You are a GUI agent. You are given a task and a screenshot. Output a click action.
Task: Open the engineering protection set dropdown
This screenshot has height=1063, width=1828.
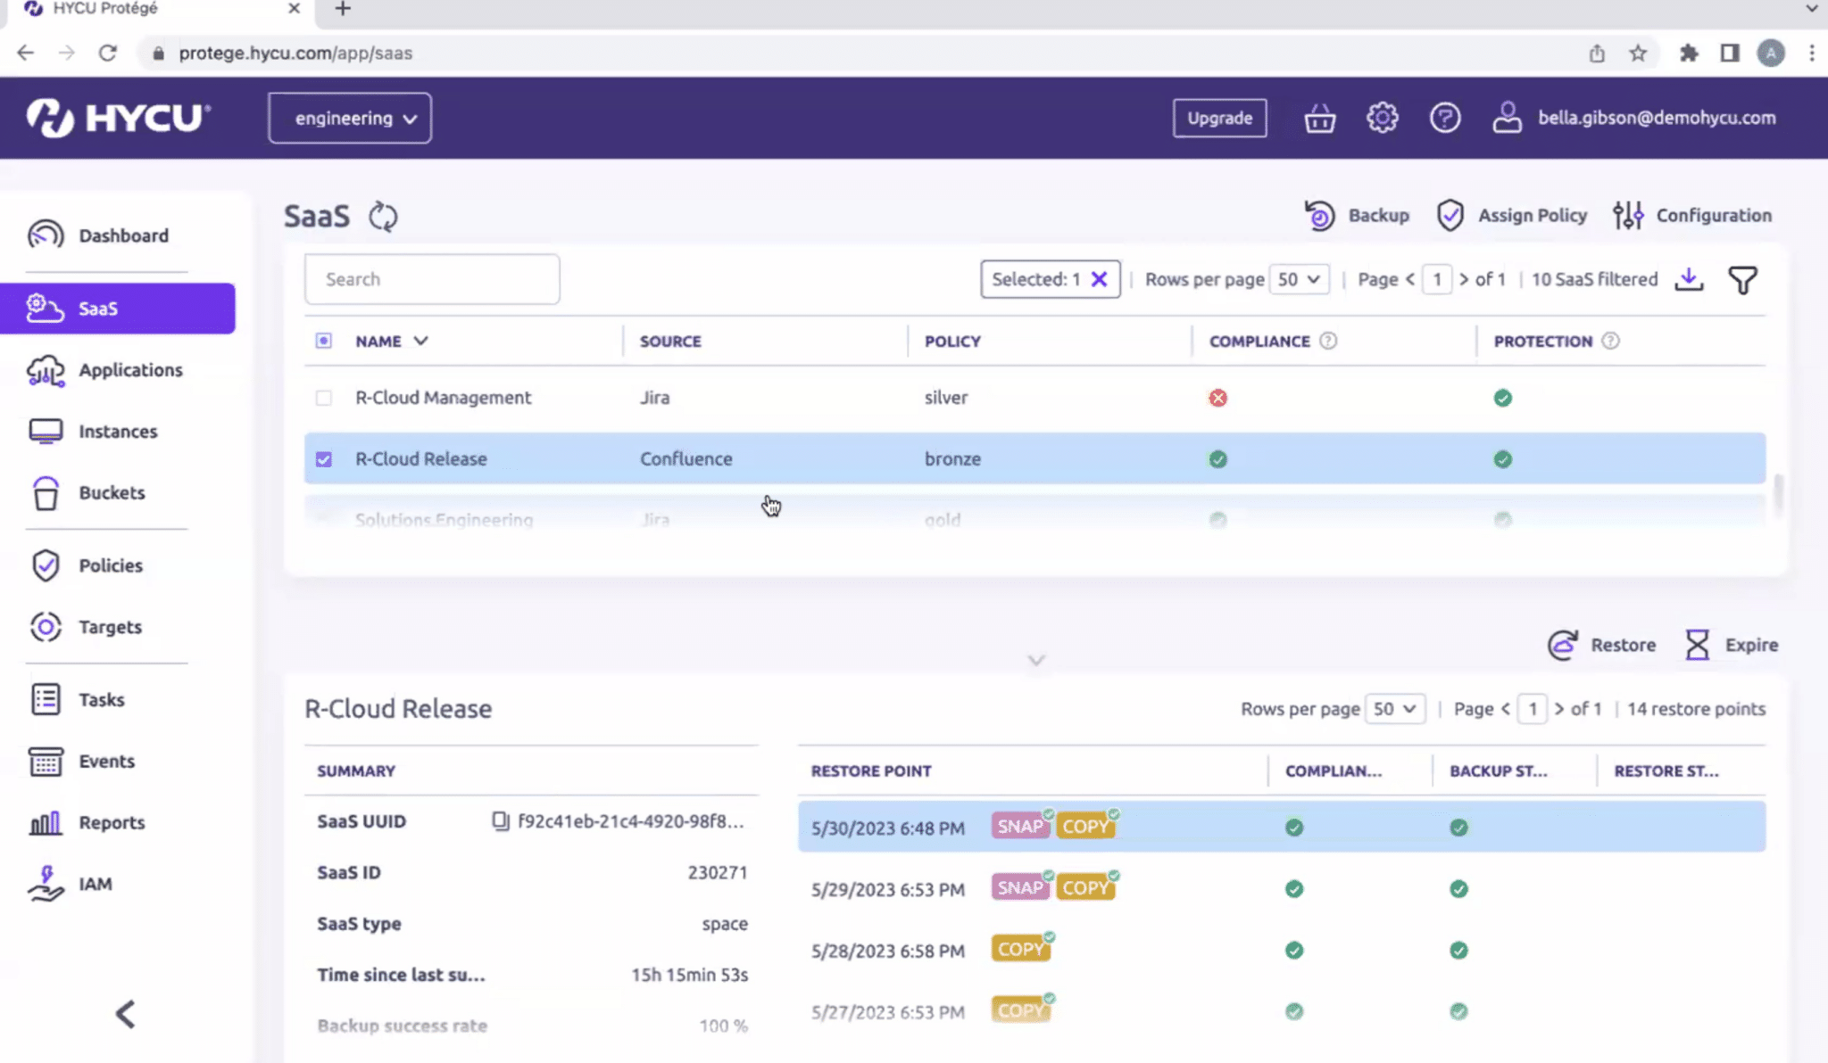click(x=350, y=118)
